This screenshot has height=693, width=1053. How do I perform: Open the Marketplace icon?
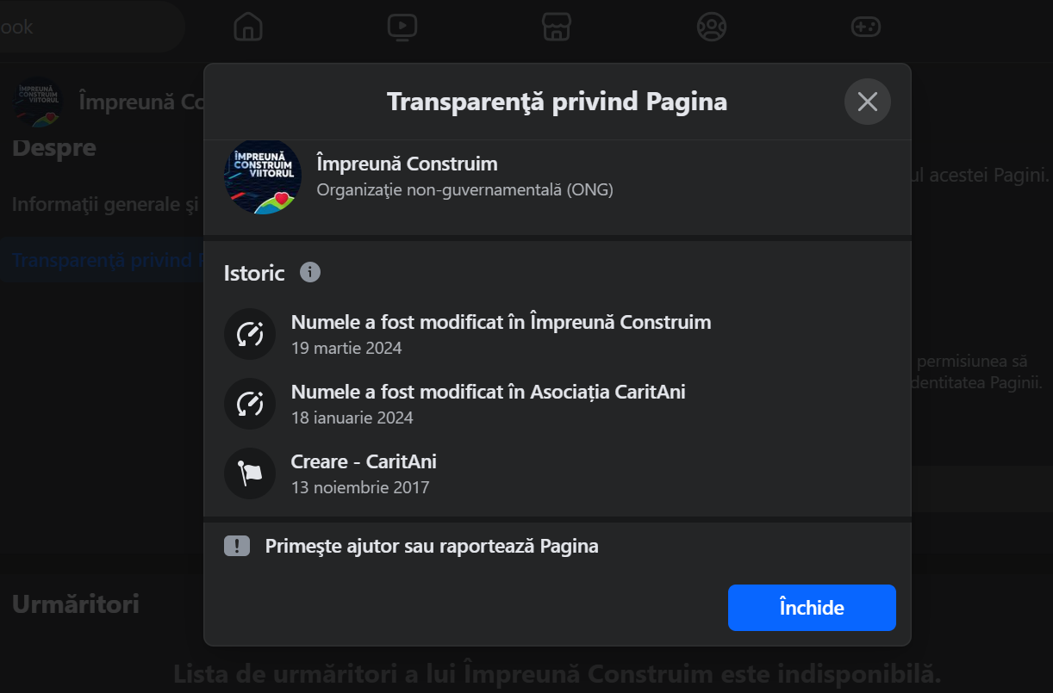557,27
